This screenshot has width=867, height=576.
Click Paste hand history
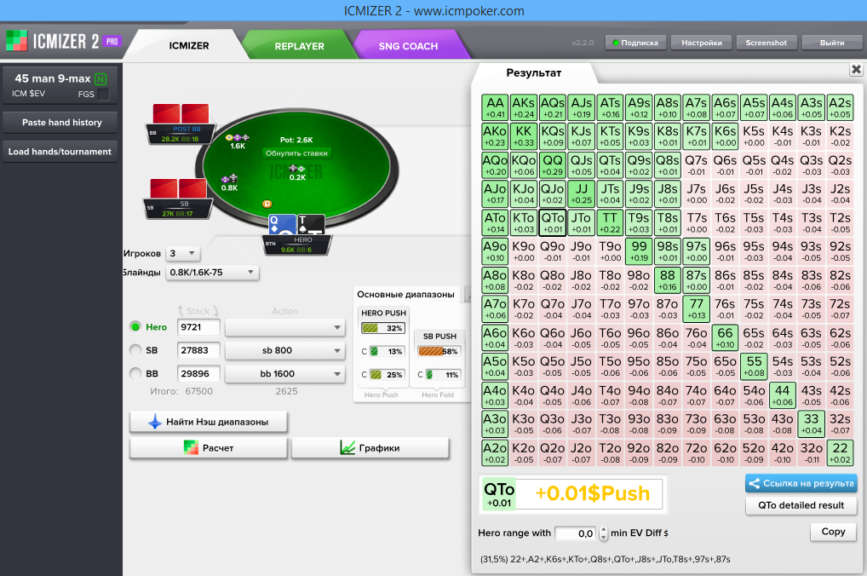pos(60,123)
